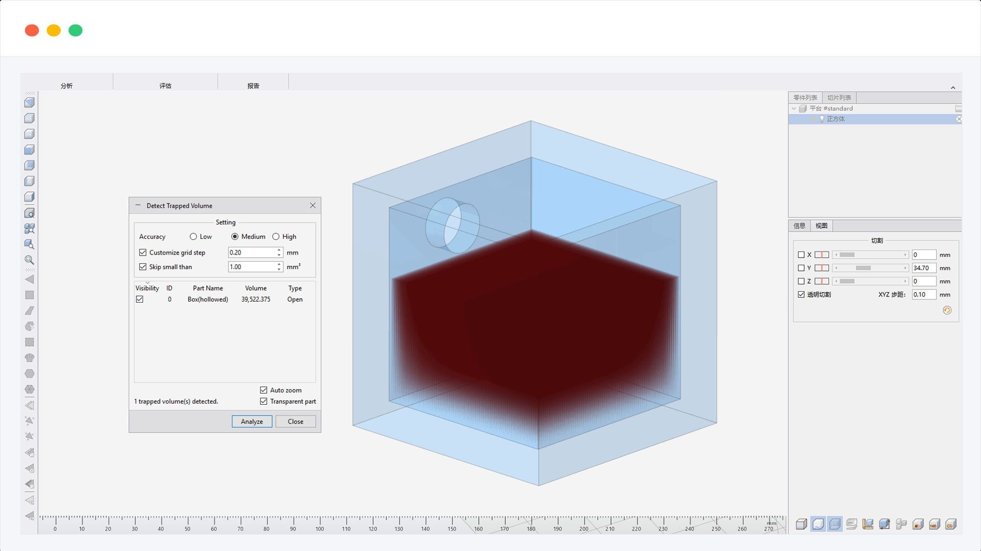This screenshot has width=981, height=551.
Task: Collapse the 平台 #standard tree node
Action: coord(793,109)
